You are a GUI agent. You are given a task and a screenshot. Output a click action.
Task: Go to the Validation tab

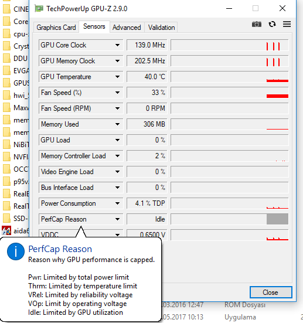162,28
